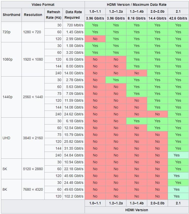
Task: Click the 8.16 Gbit/s maximum rate cell
Action: tap(137, 18)
